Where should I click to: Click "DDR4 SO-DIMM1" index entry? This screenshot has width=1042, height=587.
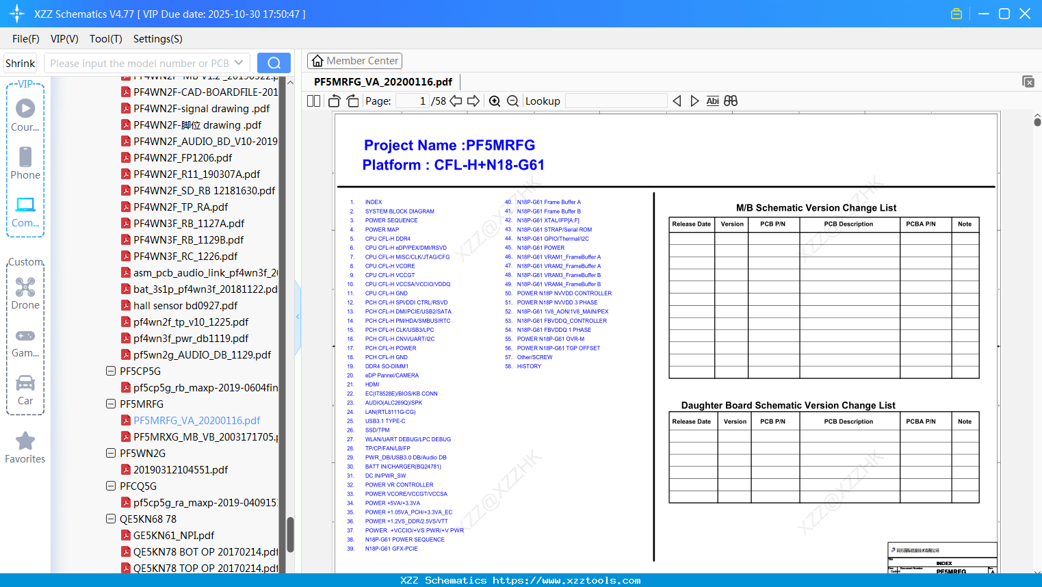[x=387, y=366]
